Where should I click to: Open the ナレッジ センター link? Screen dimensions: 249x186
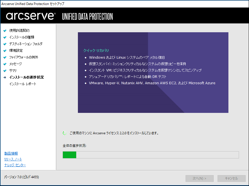tap(15, 165)
